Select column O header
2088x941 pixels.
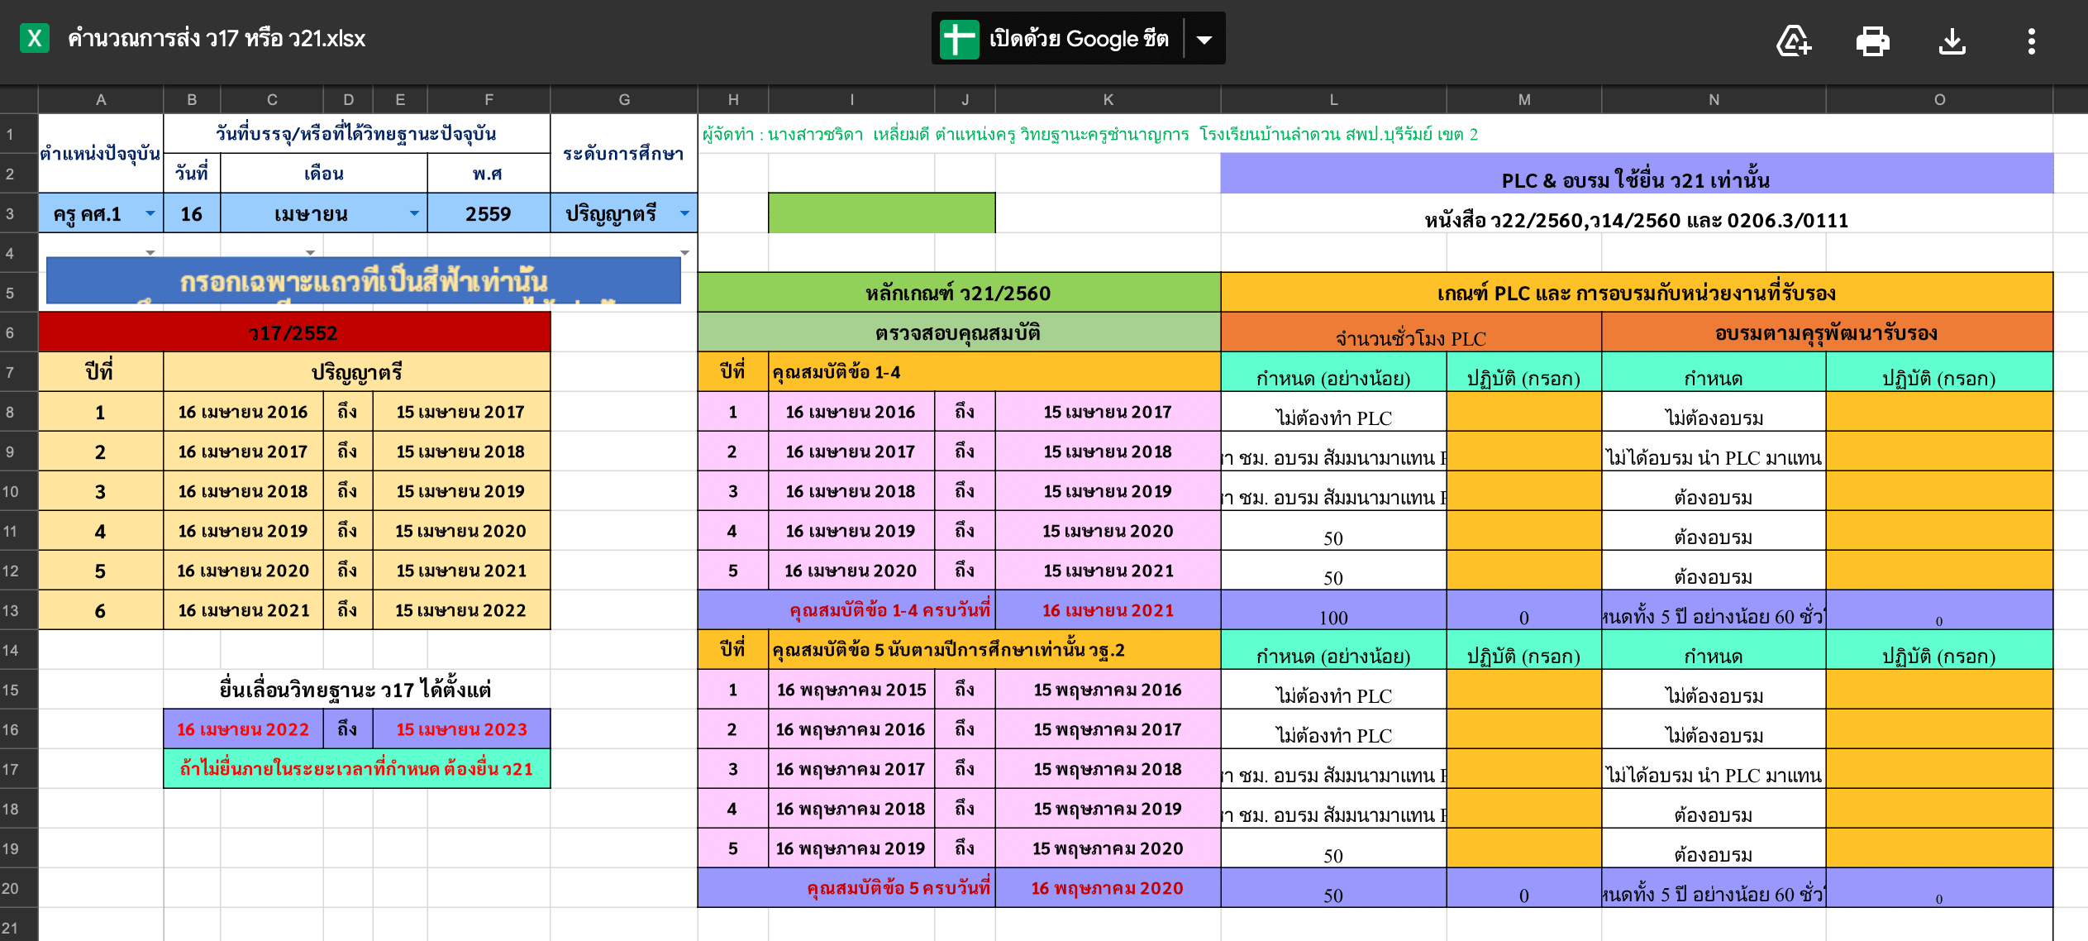pos(1939,99)
